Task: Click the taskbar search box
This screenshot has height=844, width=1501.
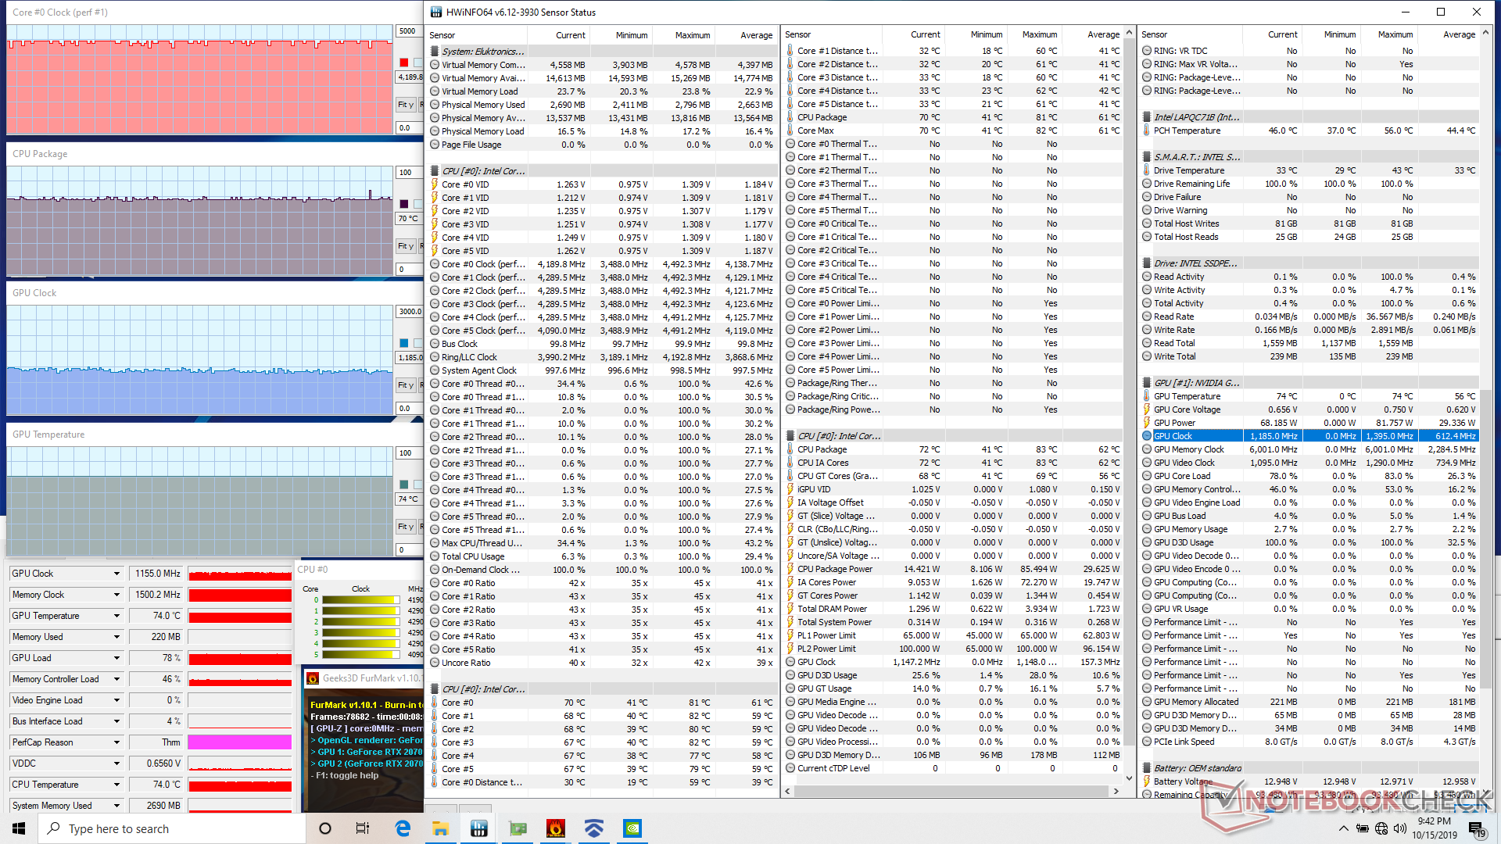Action: pyautogui.click(x=172, y=828)
